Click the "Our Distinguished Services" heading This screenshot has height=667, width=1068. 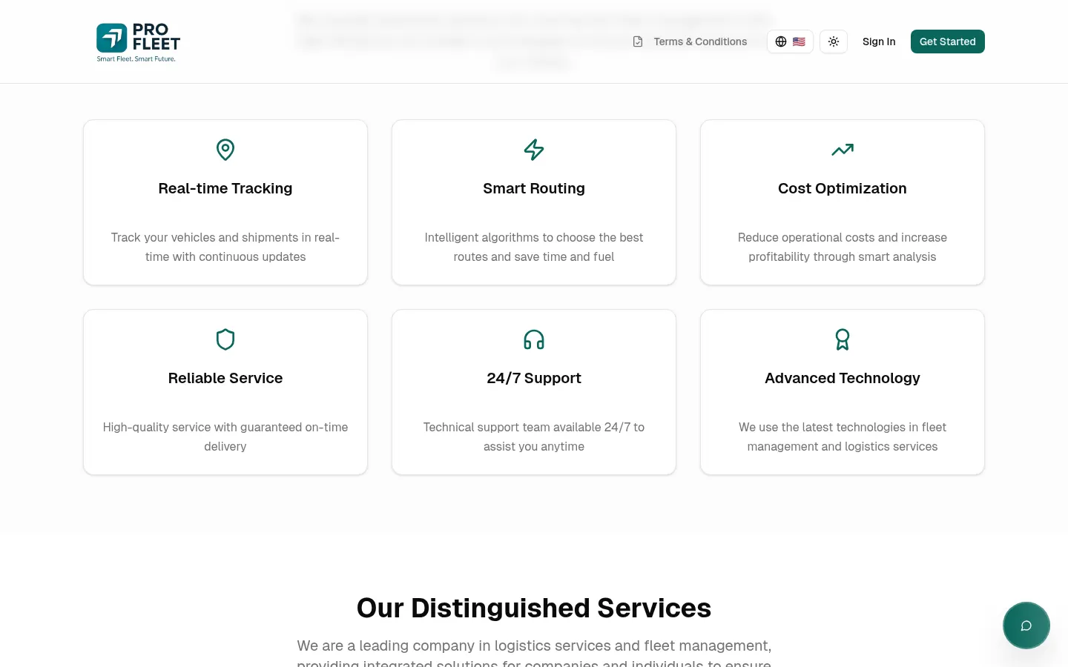coord(534,608)
